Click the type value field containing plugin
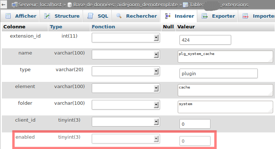 coord(218,73)
